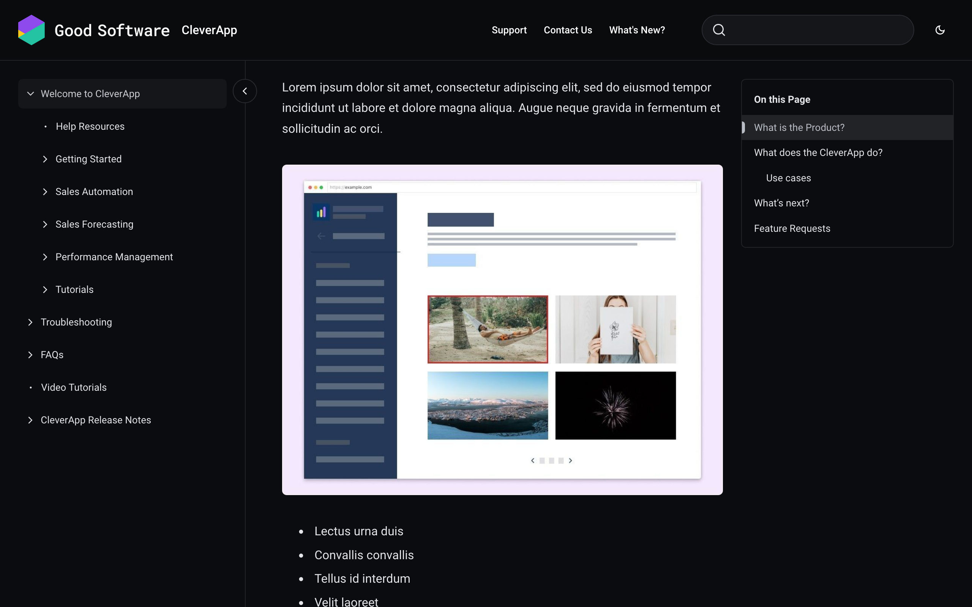The width and height of the screenshot is (972, 607).
Task: Click inside the search input field
Action: coord(807,30)
